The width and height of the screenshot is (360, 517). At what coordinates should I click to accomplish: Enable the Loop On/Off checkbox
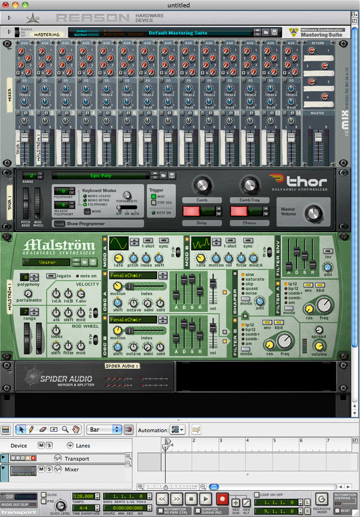click(257, 495)
